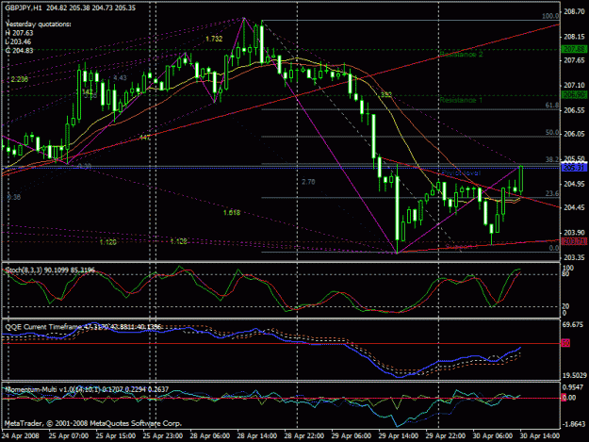Image resolution: width=589 pixels, height=442 pixels.
Task: Click the Fibonacci 0.0 level label
Action: pos(554,248)
